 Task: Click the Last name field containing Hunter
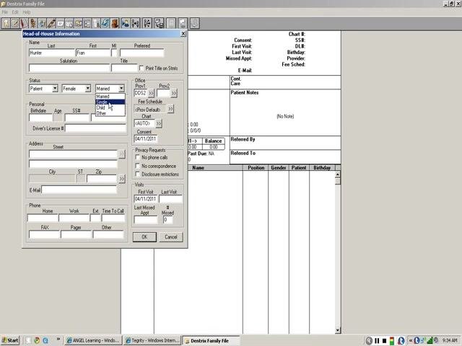point(52,53)
